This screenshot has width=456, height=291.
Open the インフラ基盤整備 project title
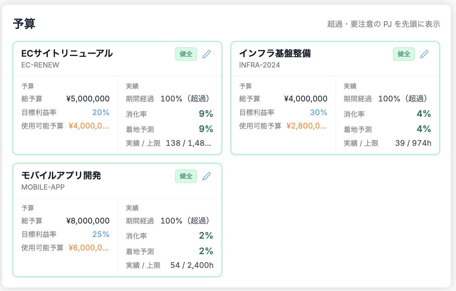coord(275,53)
